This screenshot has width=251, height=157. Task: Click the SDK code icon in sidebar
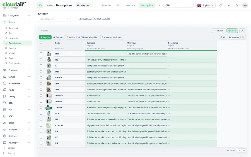pos(5,116)
